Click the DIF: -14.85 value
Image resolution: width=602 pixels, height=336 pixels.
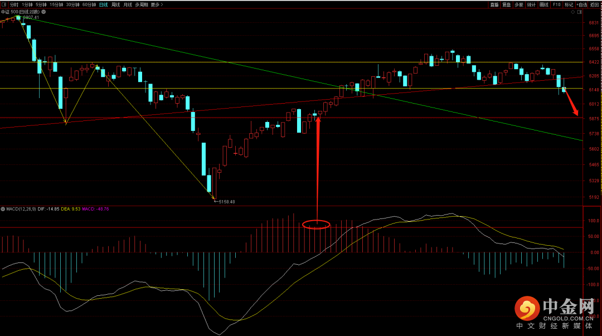click(x=48, y=210)
